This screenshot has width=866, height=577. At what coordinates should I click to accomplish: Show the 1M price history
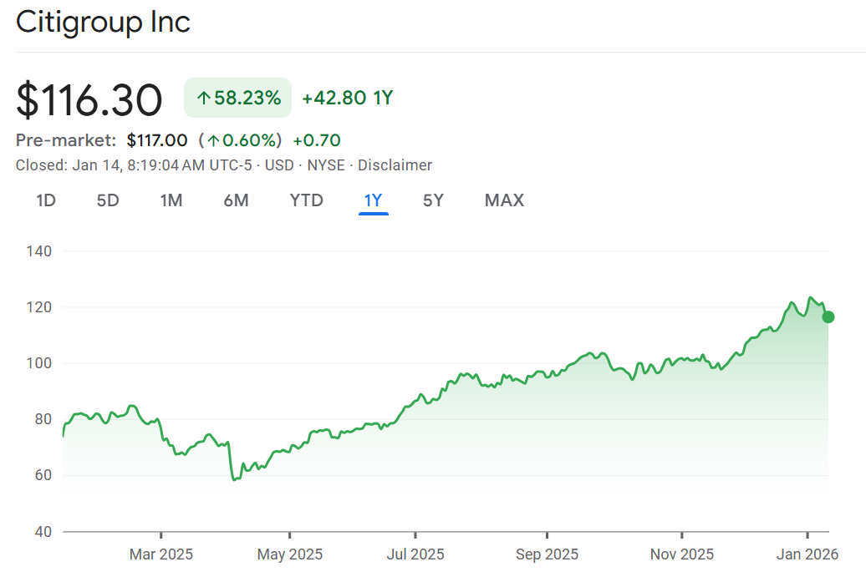coord(171,200)
